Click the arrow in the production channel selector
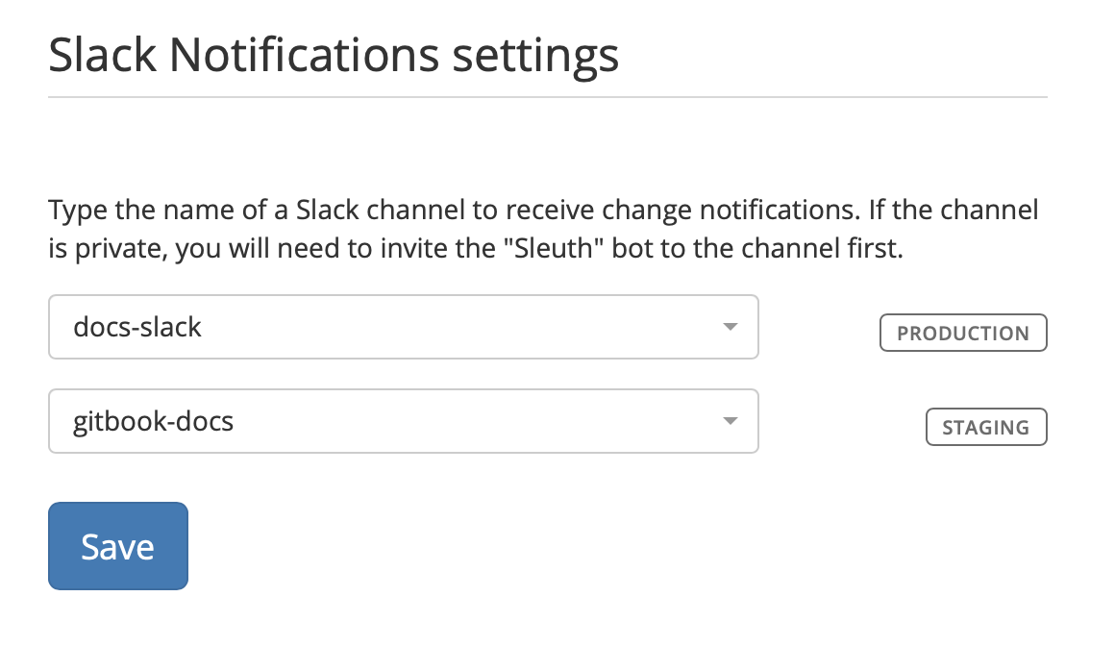The width and height of the screenshot is (1115, 646). (x=730, y=328)
